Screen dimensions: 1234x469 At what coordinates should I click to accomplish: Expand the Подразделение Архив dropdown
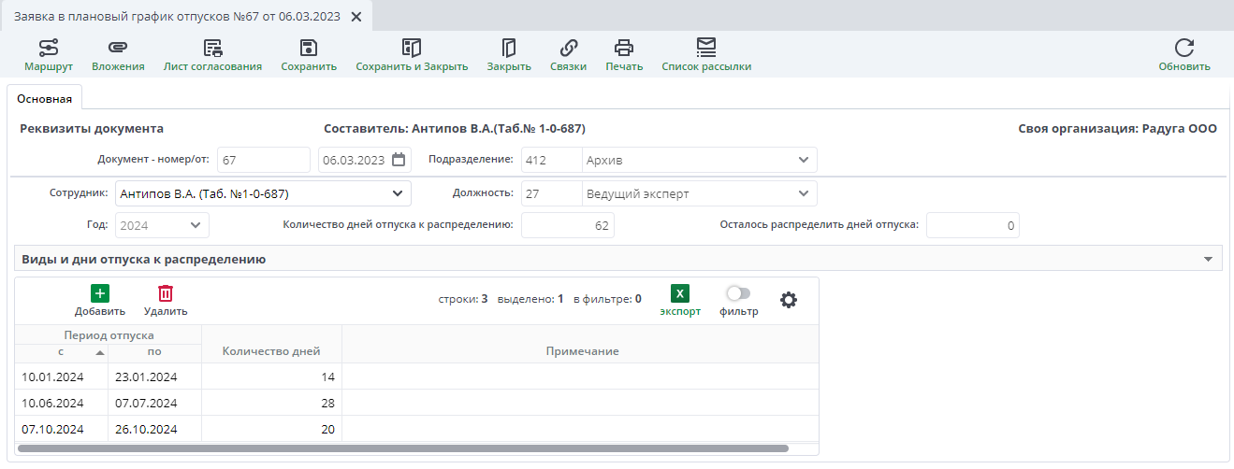[x=803, y=160]
